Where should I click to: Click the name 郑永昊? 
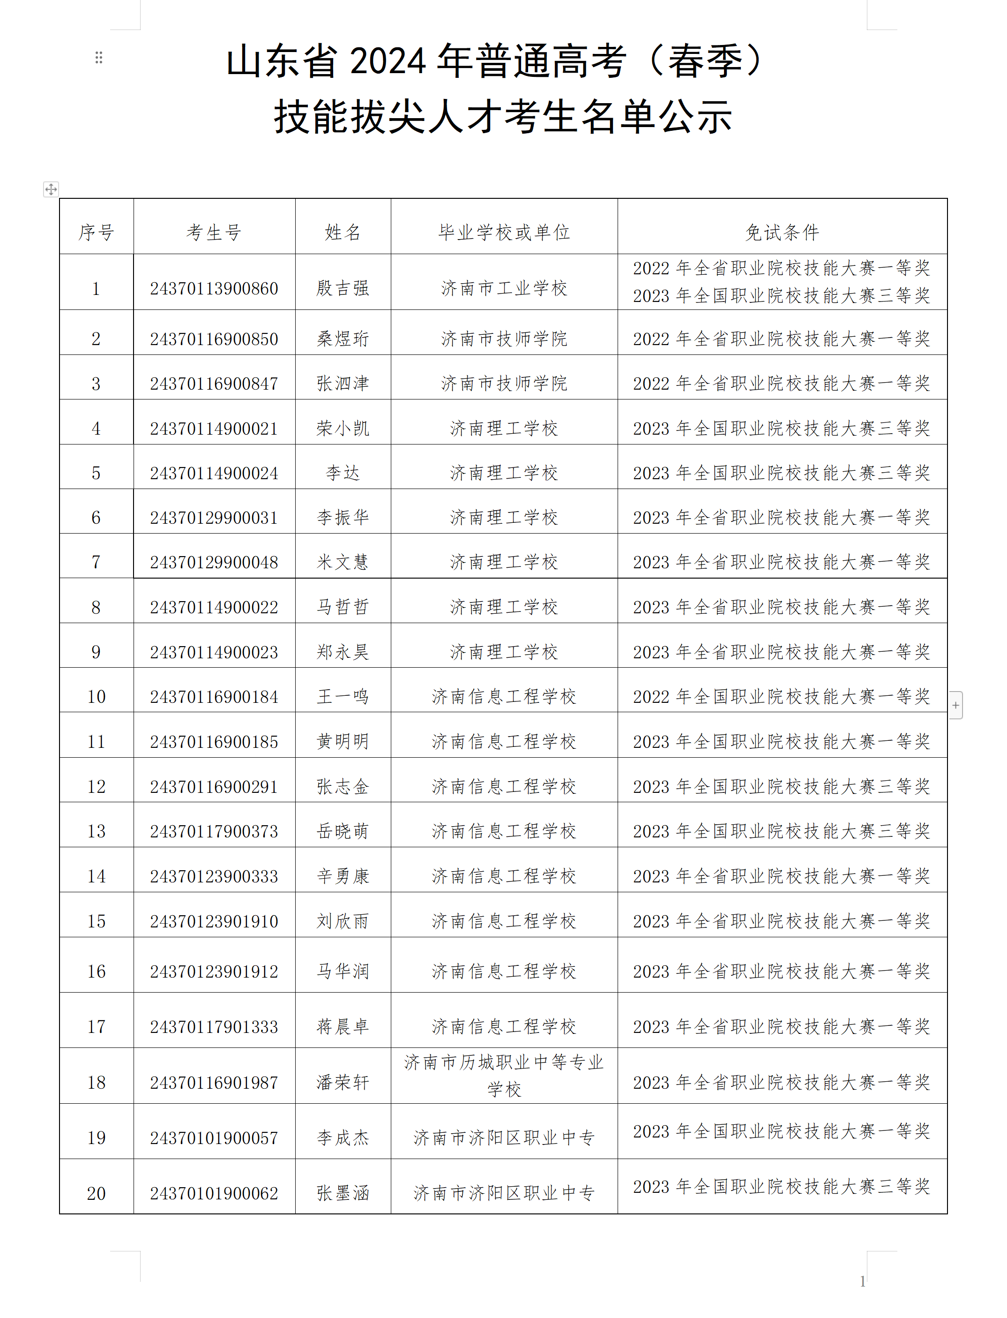click(343, 652)
